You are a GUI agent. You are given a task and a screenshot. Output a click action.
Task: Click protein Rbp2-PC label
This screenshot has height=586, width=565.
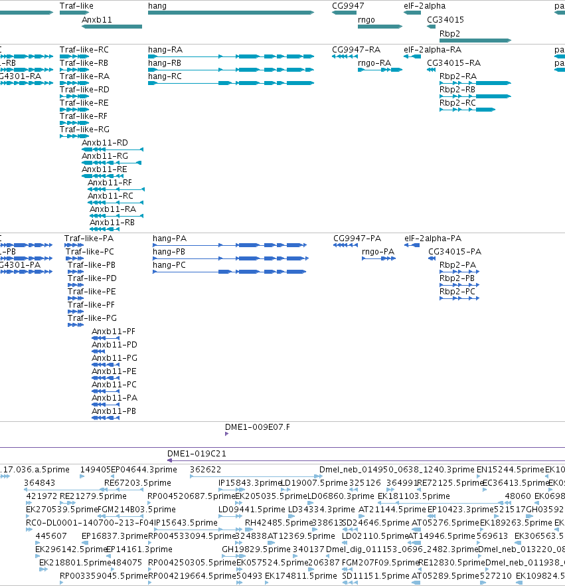[457, 292]
